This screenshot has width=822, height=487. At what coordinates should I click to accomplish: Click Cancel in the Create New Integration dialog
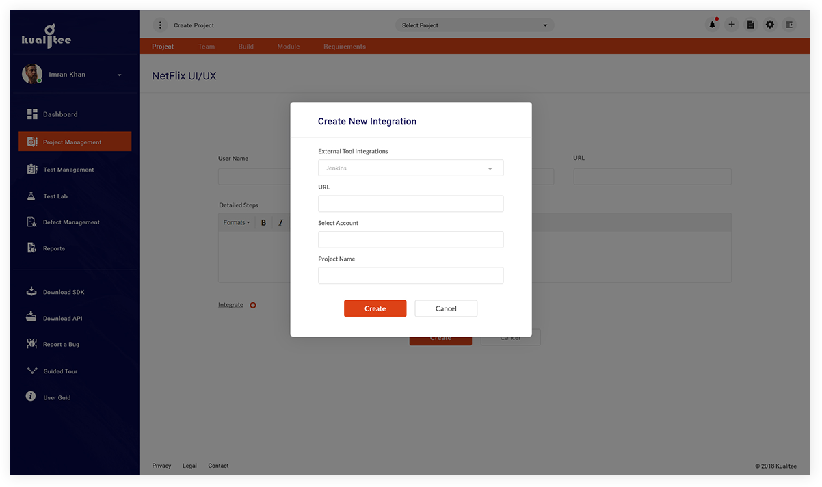446,308
